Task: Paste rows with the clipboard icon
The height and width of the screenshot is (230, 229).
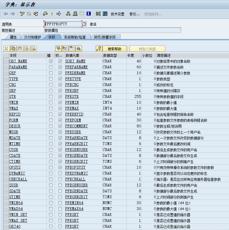Action: click(20, 49)
